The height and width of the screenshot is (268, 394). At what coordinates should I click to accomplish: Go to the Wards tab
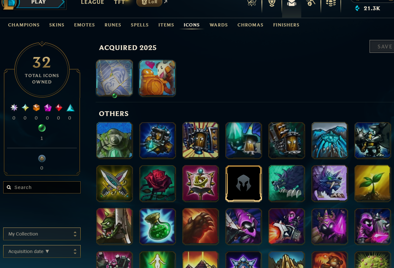pos(219,25)
